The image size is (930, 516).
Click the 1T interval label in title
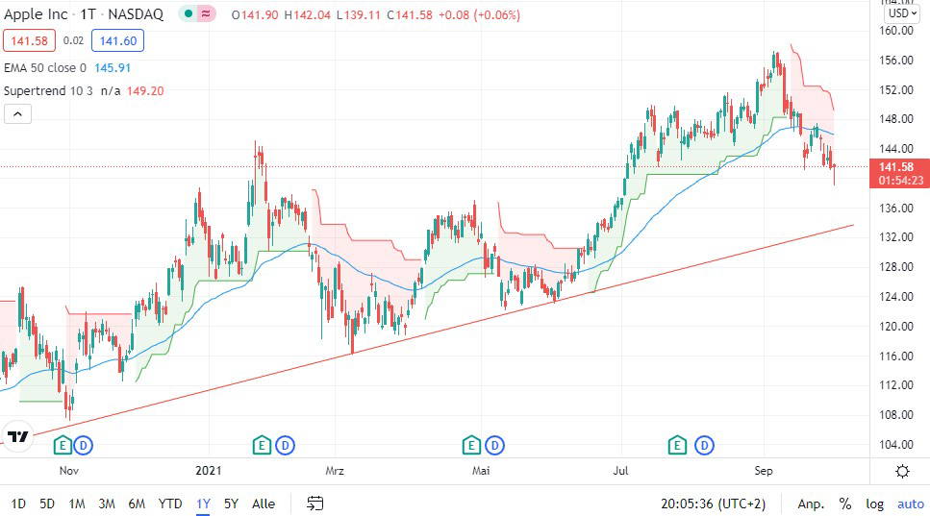coord(88,14)
